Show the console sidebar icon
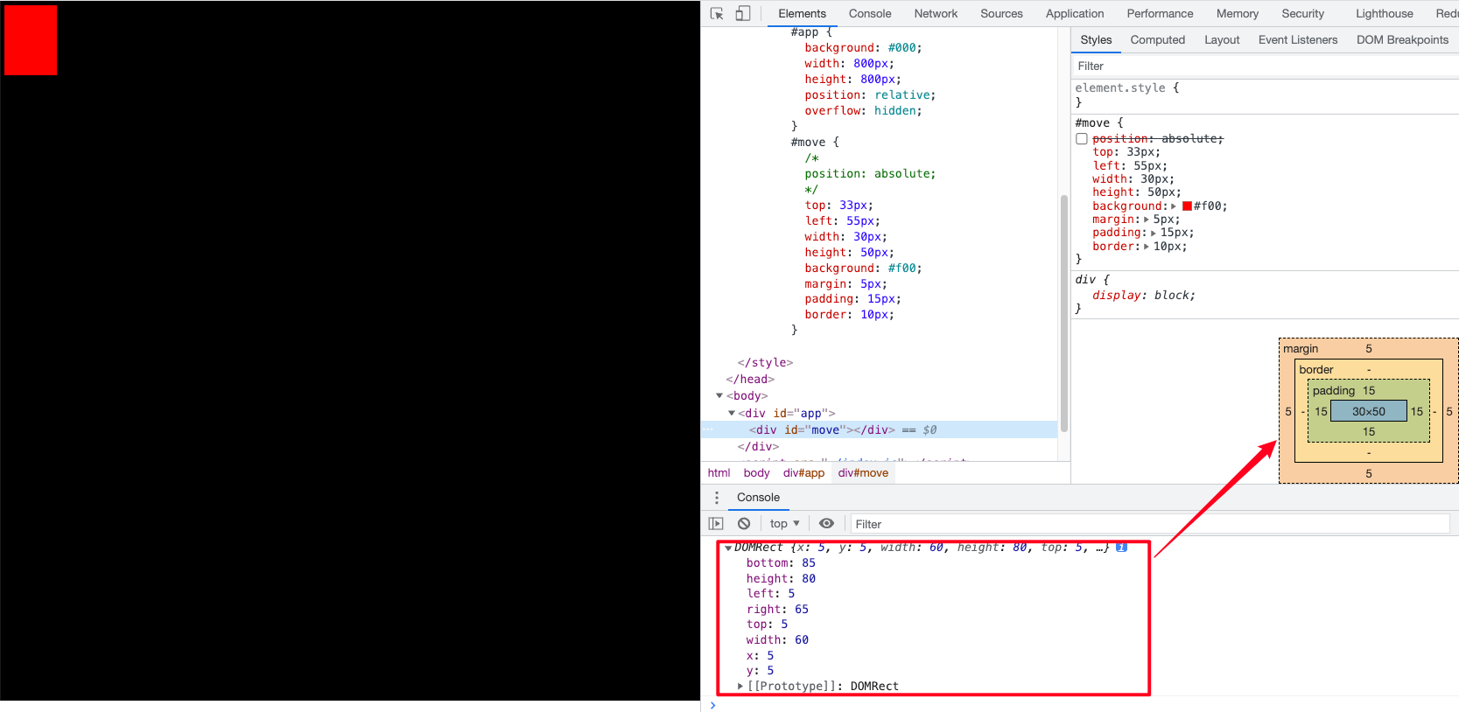 click(716, 524)
